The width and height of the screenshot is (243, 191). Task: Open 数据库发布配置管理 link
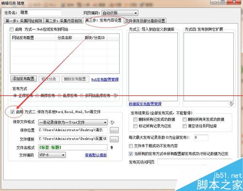(145, 104)
